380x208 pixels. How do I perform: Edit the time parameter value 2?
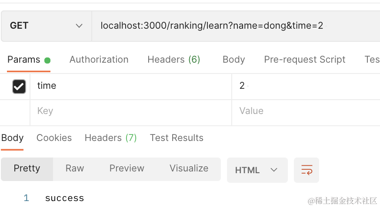coord(304,86)
